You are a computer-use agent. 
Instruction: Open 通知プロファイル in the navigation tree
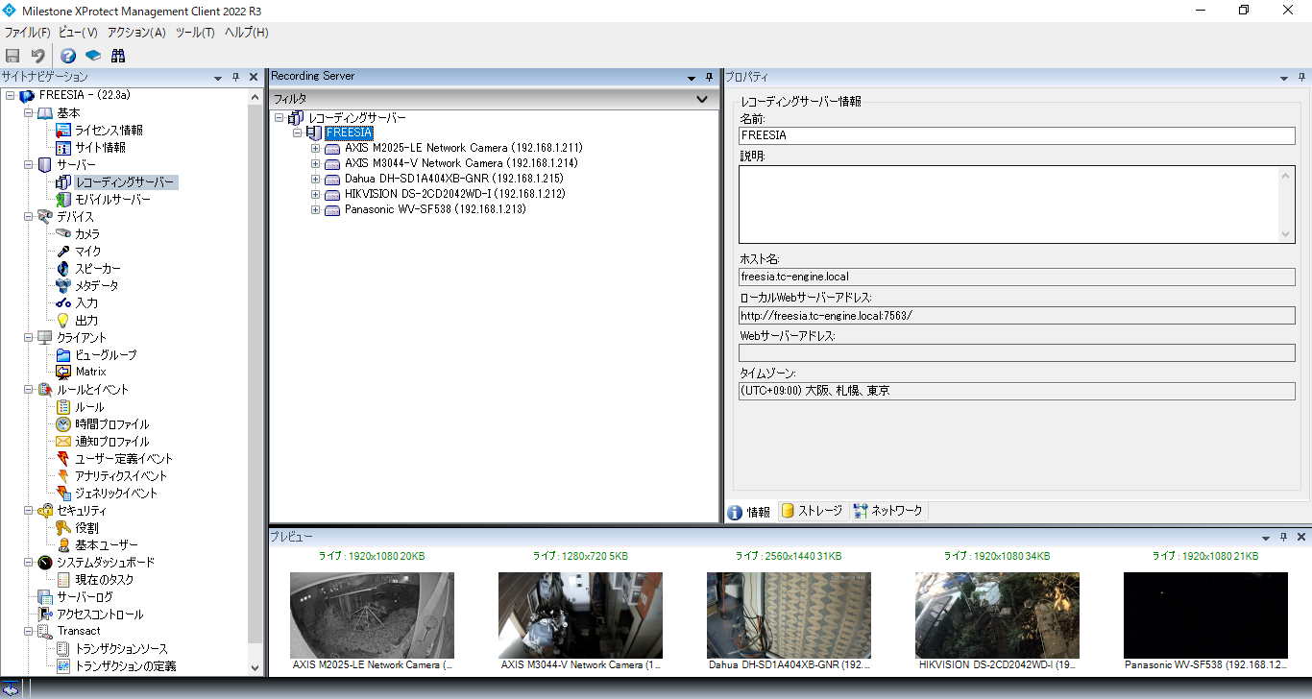coord(112,442)
